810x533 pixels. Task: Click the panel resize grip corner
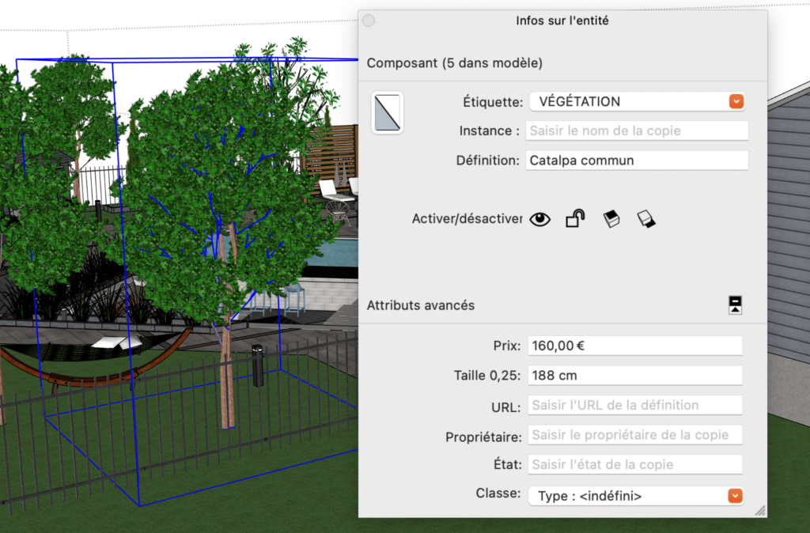[x=760, y=510]
